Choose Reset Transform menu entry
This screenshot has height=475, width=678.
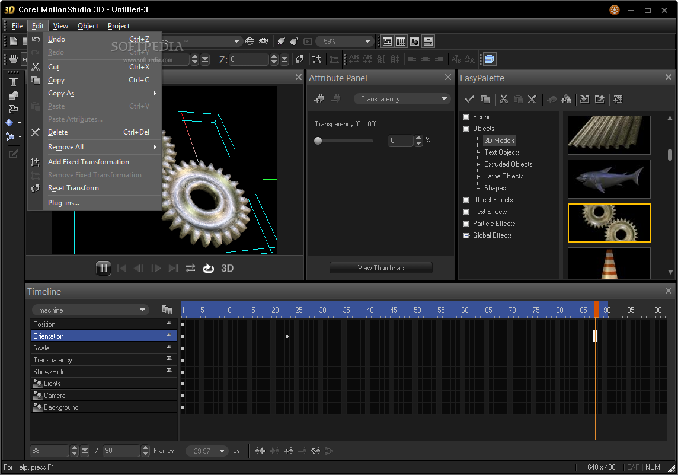[x=95, y=188]
